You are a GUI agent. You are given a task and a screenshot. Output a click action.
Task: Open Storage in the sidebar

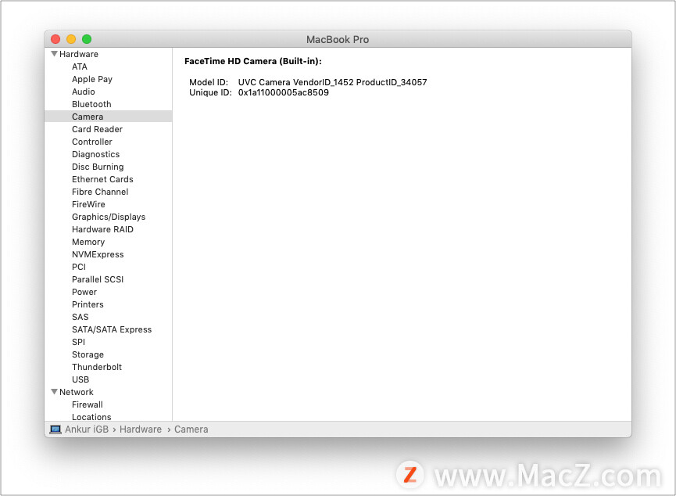[88, 354]
